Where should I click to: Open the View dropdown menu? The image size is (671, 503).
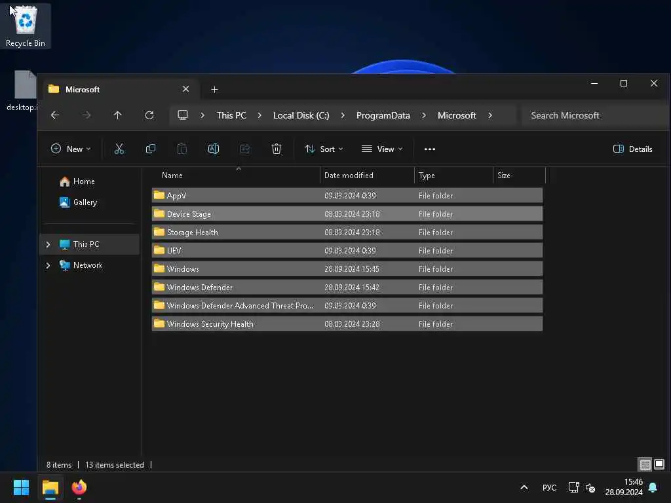[x=382, y=149]
